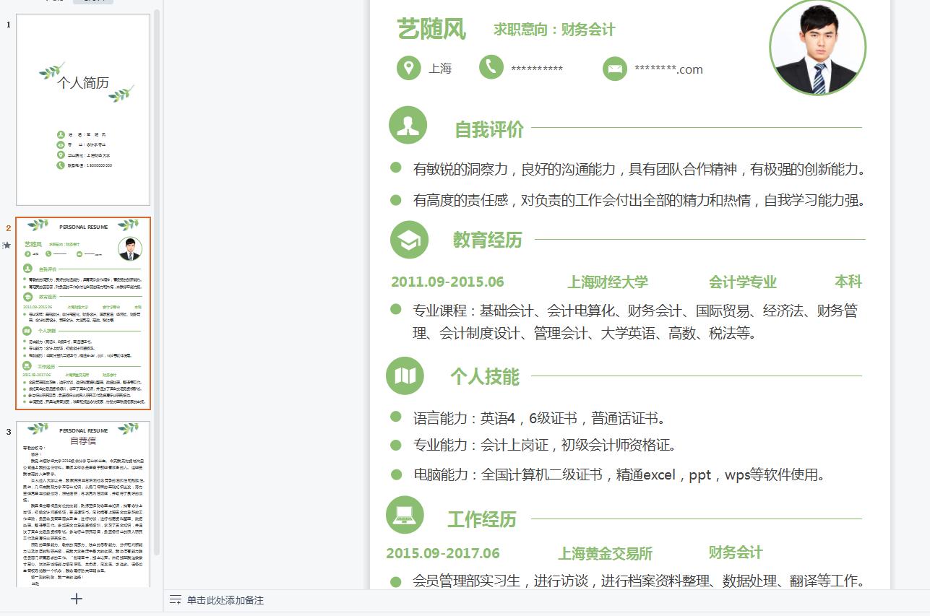Click the person icon beside 自我评价 heading

tap(408, 125)
